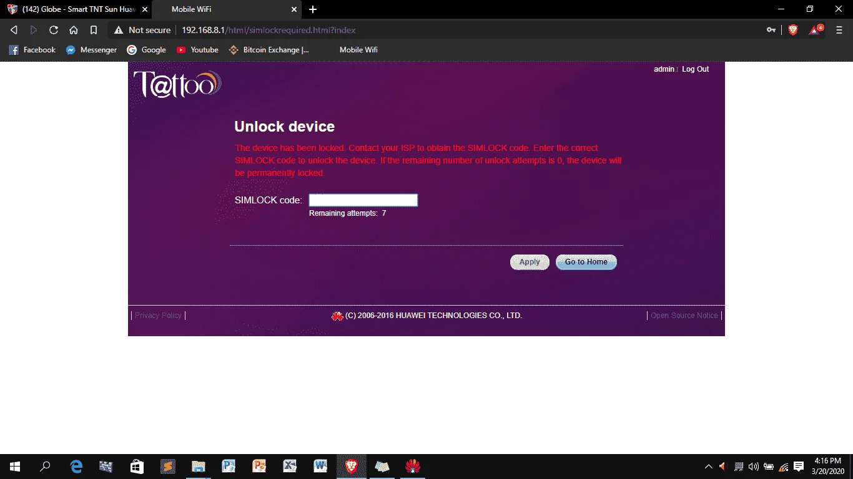This screenshot has width=853, height=479.
Task: Bookmark this page with the bookmark icon
Action: click(94, 30)
